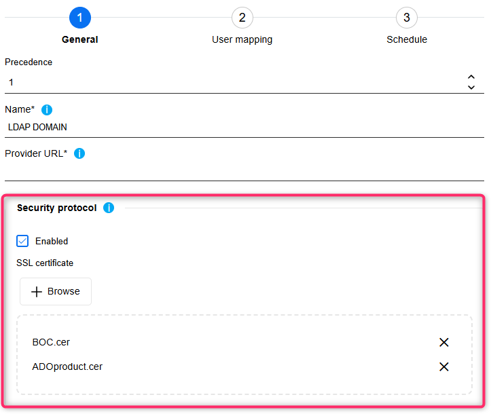Click the step 1 General circle

point(80,18)
